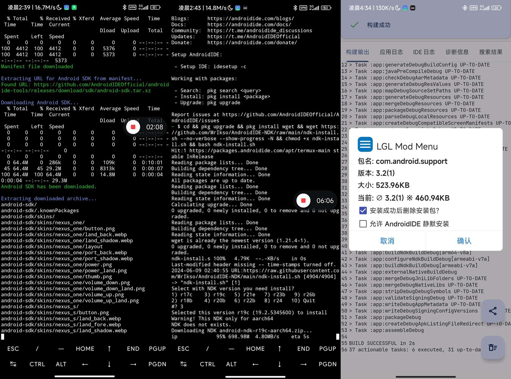Click the 构建成功 status title
The image size is (511, 379).
pos(379,25)
